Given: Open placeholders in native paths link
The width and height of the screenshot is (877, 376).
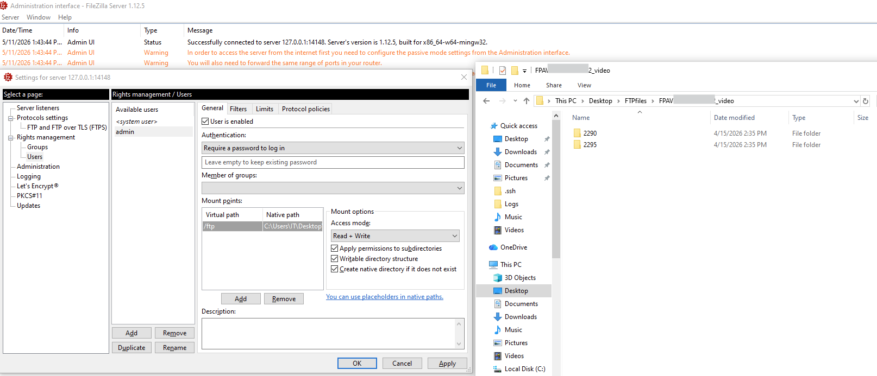Looking at the screenshot, I should point(385,297).
